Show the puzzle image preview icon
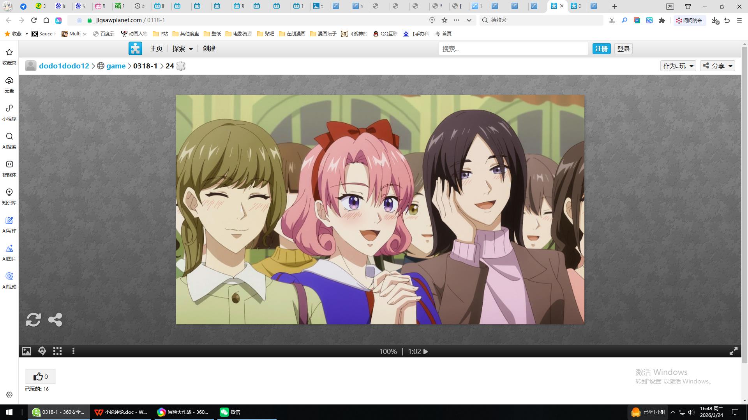 click(x=26, y=351)
